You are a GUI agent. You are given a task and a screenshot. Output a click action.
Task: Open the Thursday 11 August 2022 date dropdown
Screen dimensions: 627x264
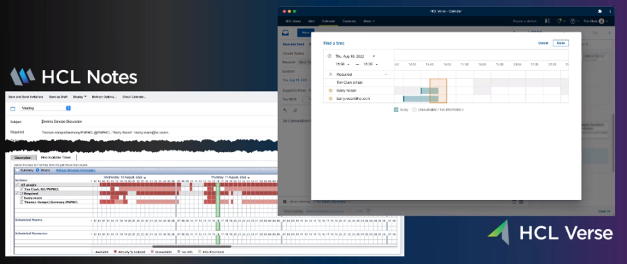coord(248,177)
